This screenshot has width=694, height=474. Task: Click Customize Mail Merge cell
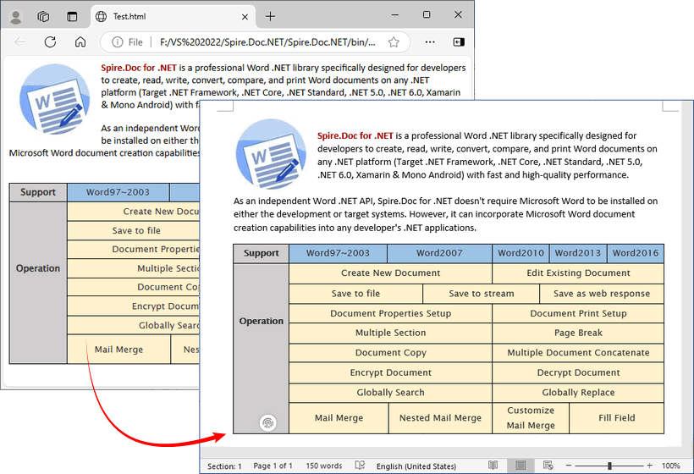click(x=531, y=418)
